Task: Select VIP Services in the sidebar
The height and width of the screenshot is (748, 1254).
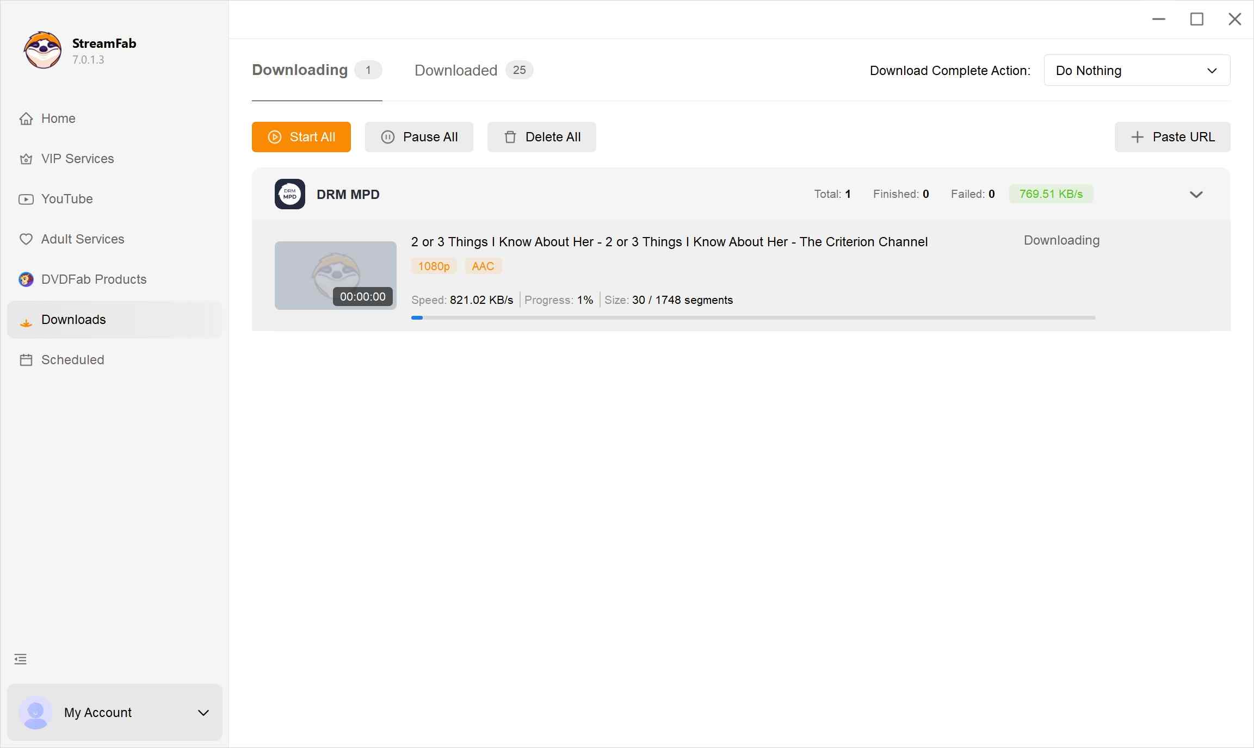Action: point(77,159)
